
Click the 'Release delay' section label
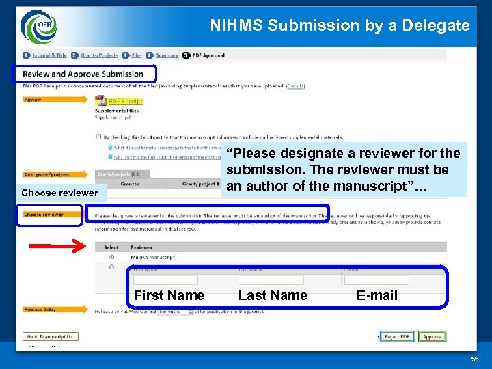pyautogui.click(x=55, y=310)
